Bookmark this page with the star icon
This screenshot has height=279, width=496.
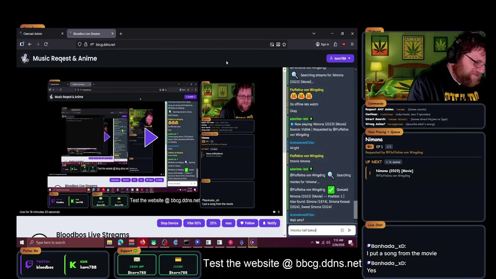284,44
